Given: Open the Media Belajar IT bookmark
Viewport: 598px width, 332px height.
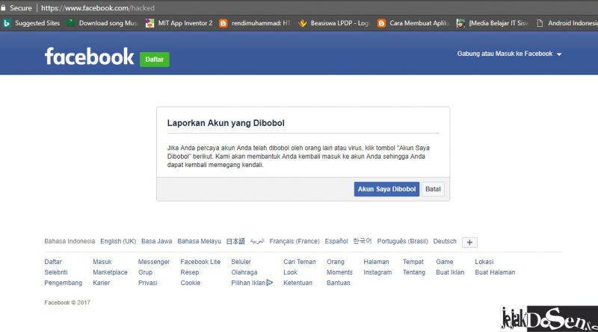Looking at the screenshot, I should tap(493, 23).
